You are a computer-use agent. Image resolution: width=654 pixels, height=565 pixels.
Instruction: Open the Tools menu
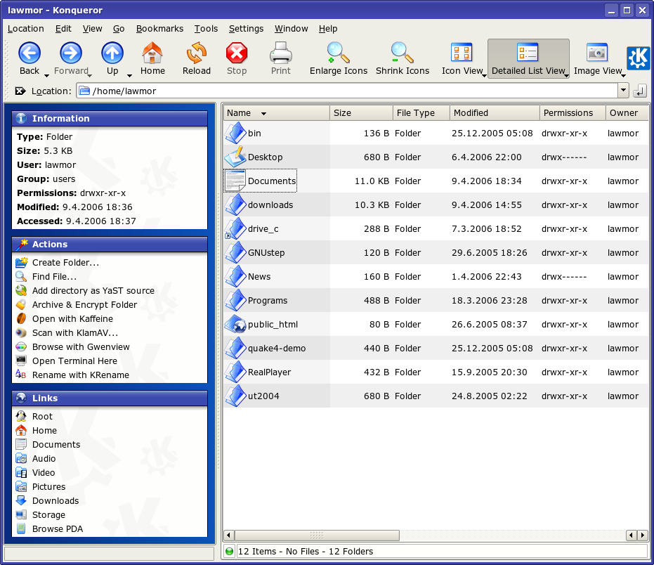[206, 29]
